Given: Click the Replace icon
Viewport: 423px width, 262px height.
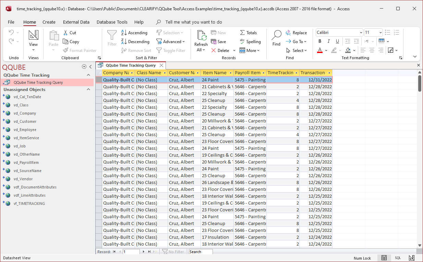Looking at the screenshot, I should [288, 33].
